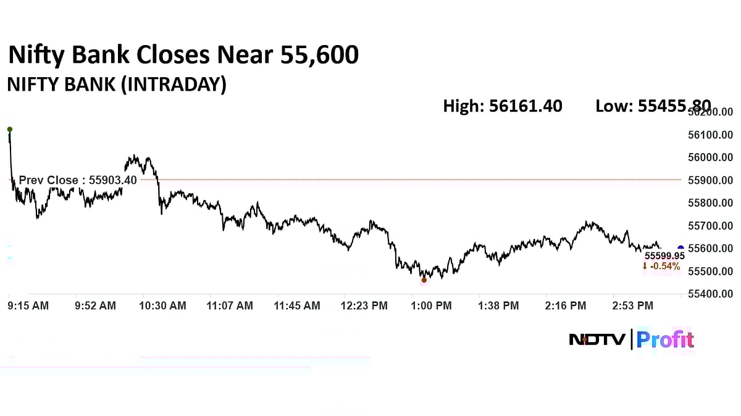Click the red down arrow beside -0.54%
The height and width of the screenshot is (416, 741).
click(645, 267)
